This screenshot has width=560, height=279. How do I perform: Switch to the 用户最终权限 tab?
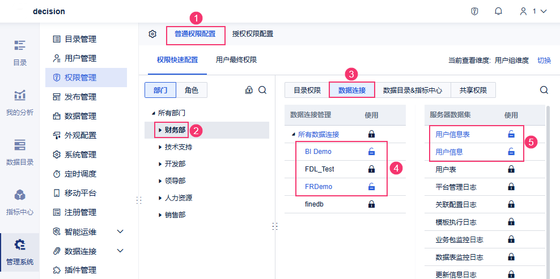236,60
